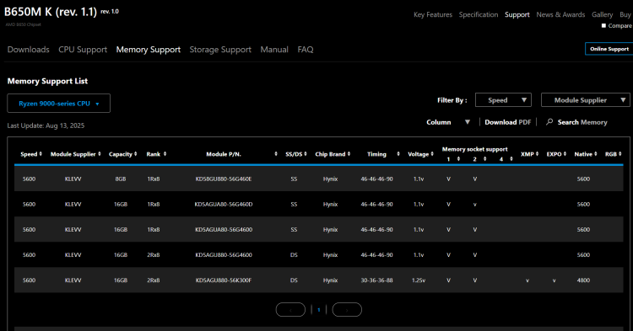Sort by Voltage column arrows
The width and height of the screenshot is (633, 331).
[x=432, y=154]
